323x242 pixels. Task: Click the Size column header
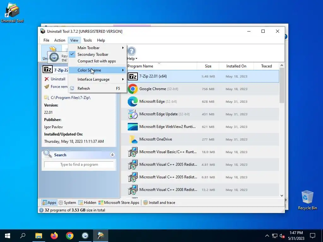(208, 66)
